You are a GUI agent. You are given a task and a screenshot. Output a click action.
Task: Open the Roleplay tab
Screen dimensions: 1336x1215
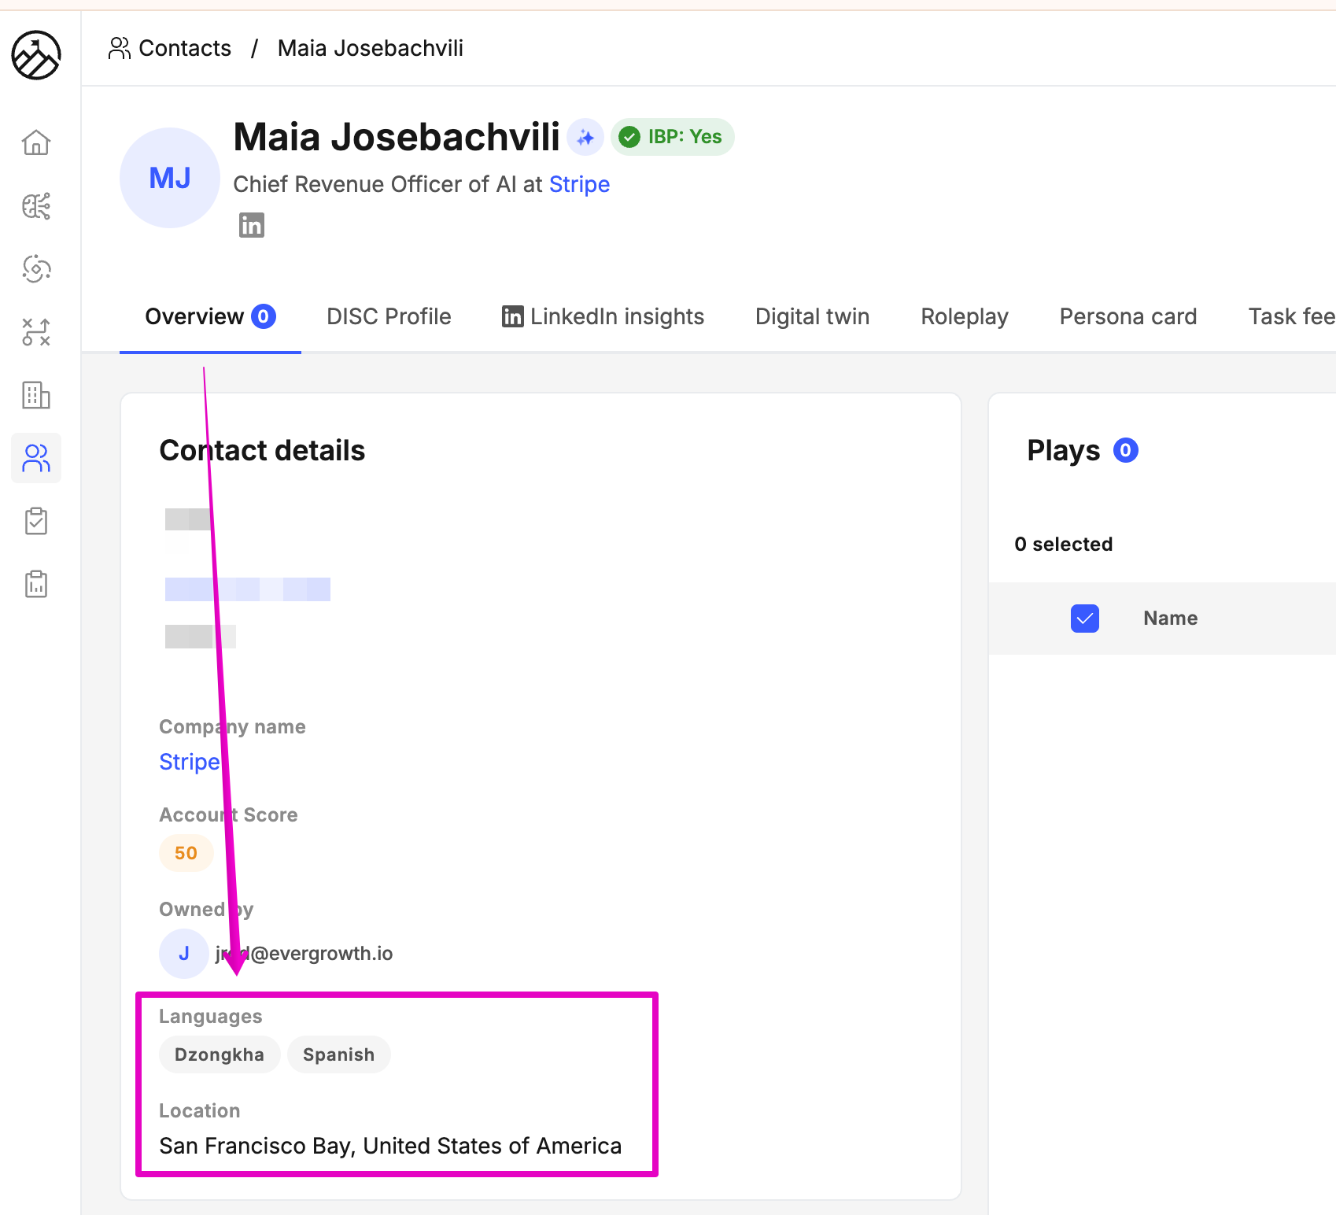965,316
